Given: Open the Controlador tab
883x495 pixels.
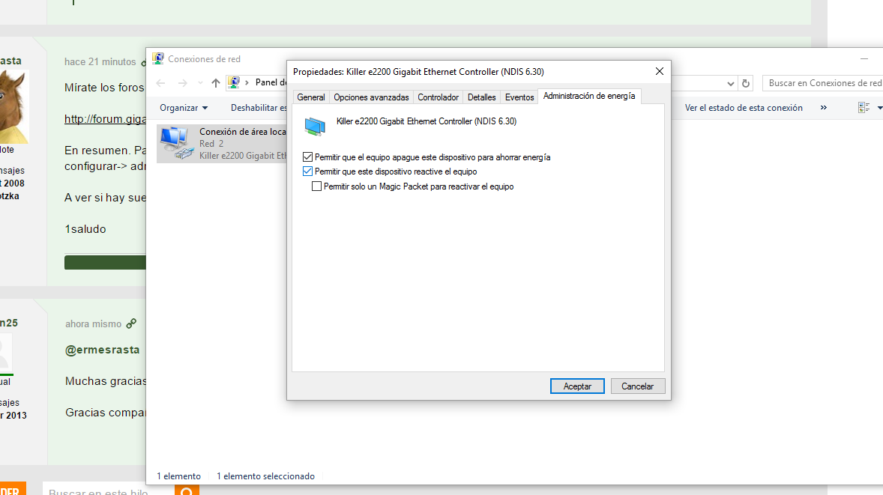Looking at the screenshot, I should 438,97.
